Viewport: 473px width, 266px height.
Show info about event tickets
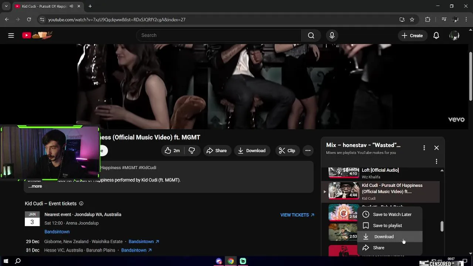81,204
